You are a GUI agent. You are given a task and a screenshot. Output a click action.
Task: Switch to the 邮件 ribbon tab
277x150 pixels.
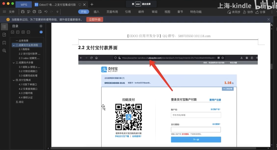[x=141, y=12]
